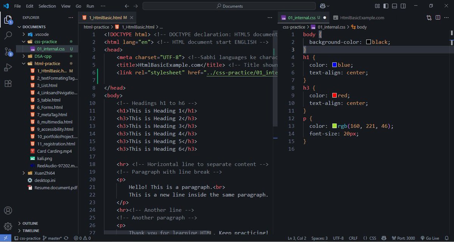This screenshot has width=454, height=242.
Task: Click the master* branch in status bar
Action: point(52,238)
